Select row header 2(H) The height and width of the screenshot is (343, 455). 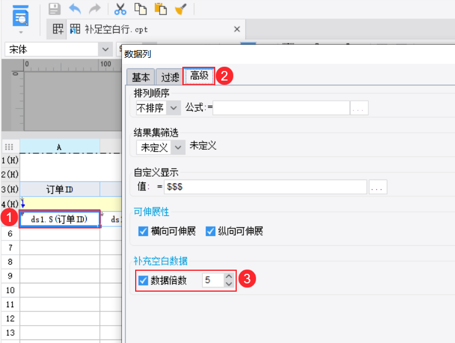click(x=10, y=174)
